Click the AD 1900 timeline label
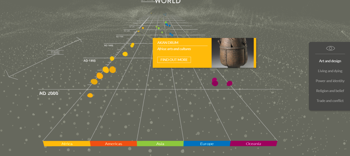This screenshot has height=156, width=350. pos(89,61)
